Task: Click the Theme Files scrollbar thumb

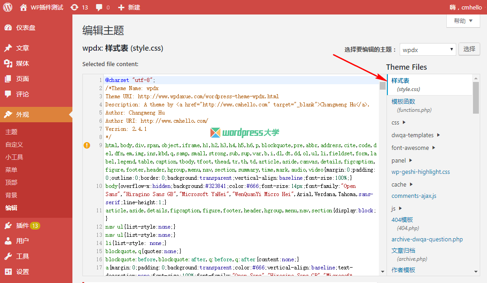Action: point(476,97)
